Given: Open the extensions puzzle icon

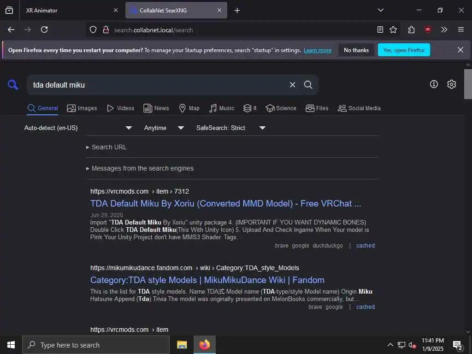Looking at the screenshot, I should tap(411, 29).
